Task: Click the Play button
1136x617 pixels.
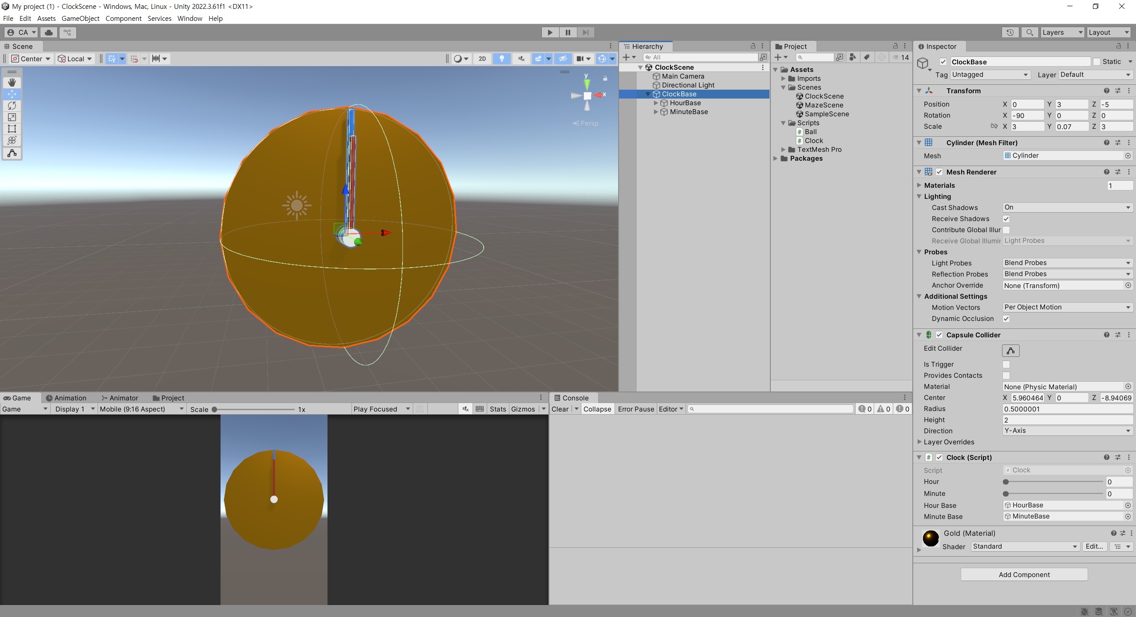Action: click(x=550, y=32)
